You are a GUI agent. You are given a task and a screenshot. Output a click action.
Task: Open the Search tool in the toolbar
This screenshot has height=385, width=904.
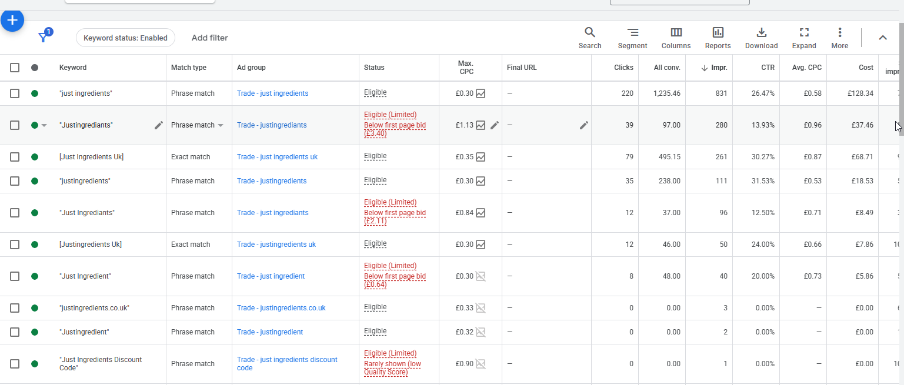[589, 38]
